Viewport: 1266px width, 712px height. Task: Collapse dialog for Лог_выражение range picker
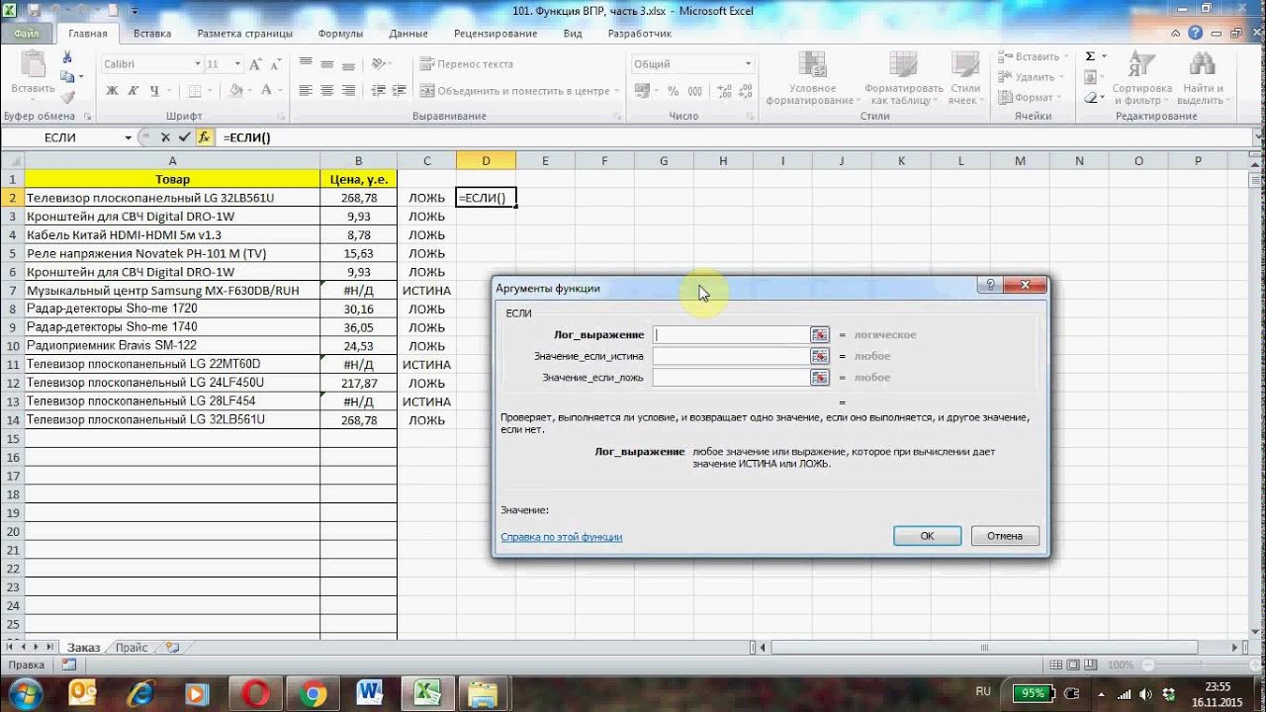point(819,335)
